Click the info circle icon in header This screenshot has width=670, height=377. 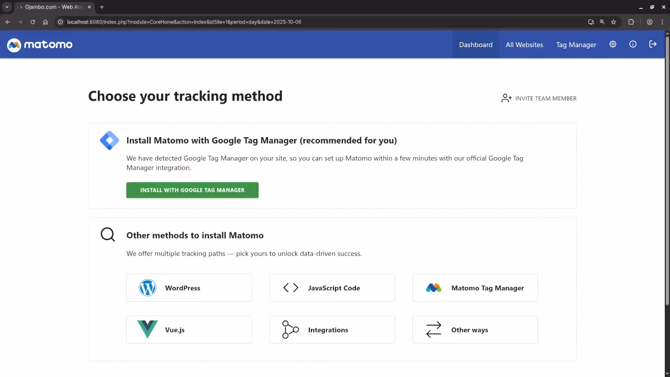[x=632, y=45]
